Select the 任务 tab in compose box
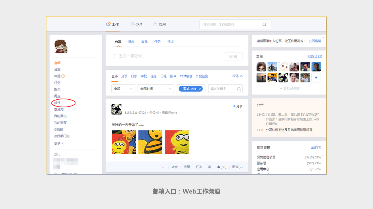The image size is (373, 209). point(158,42)
